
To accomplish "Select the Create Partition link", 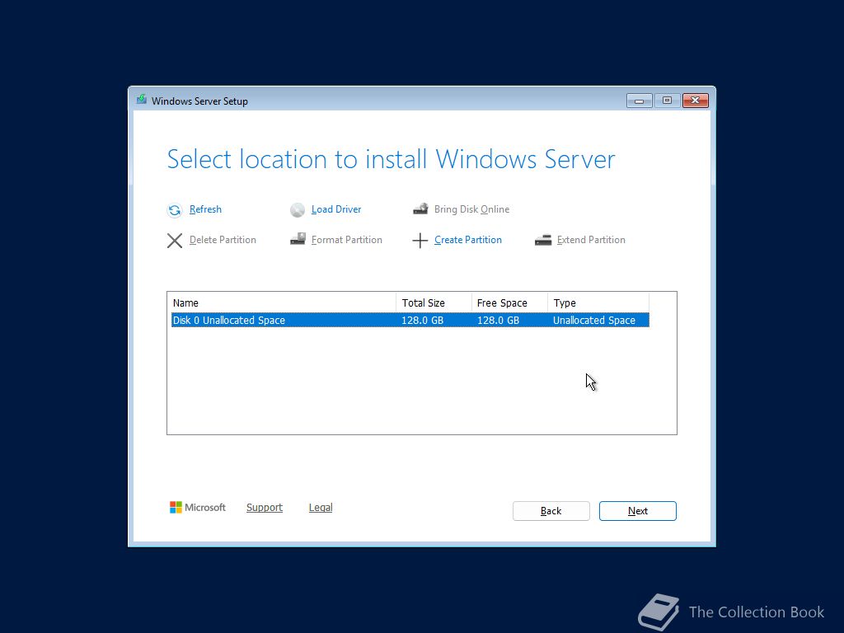I will pos(468,240).
